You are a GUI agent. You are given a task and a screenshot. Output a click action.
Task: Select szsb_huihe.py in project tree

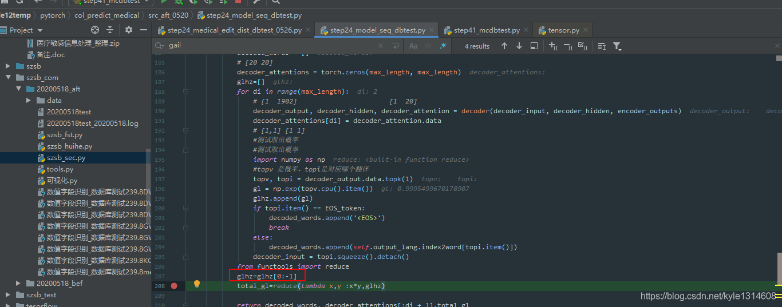coord(69,146)
